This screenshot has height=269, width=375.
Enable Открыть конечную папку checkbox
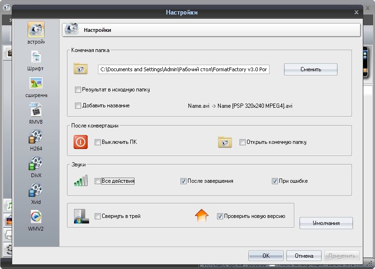click(242, 142)
